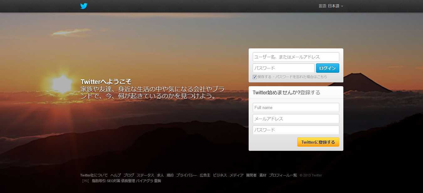Go to the ヘルプ footer link
Viewport: 423px width, 193px height.
coord(115,175)
